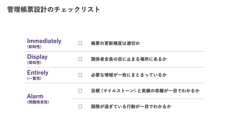Viewport: 229px width, 129px height.
Task: Check the 必要な情報が一枚にまとまっているか box
Action: (80, 75)
